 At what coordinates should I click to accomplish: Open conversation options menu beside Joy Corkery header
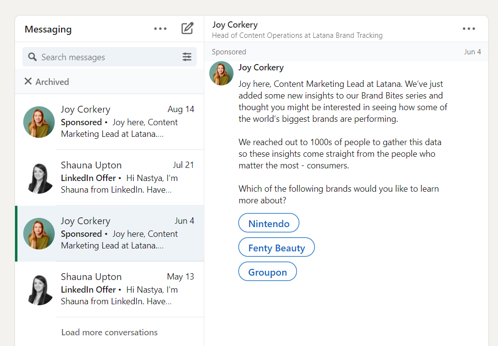(469, 29)
